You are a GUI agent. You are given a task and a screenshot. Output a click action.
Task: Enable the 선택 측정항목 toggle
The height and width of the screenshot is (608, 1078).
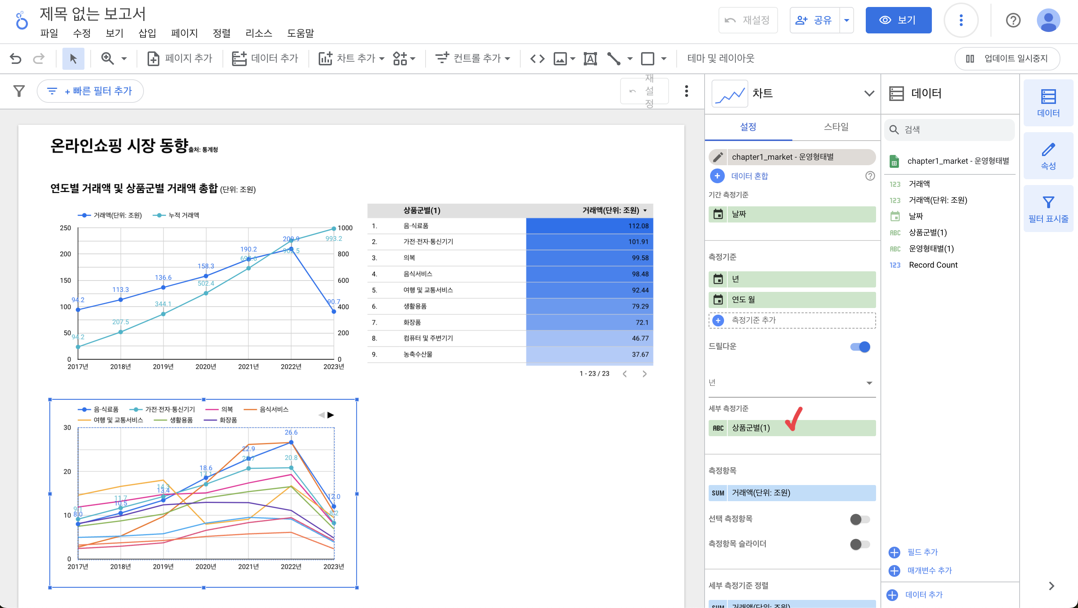pos(860,519)
